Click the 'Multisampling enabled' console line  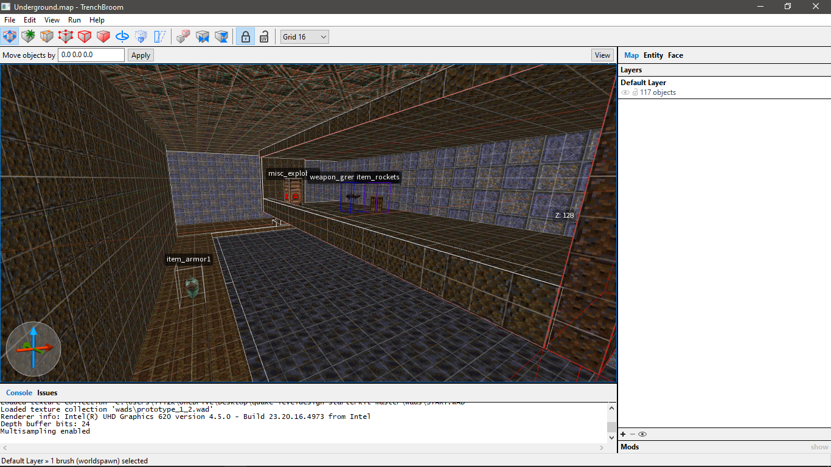click(x=45, y=431)
